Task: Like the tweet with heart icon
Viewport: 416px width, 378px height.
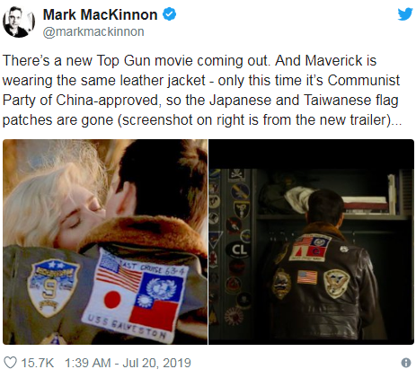Action: point(10,363)
